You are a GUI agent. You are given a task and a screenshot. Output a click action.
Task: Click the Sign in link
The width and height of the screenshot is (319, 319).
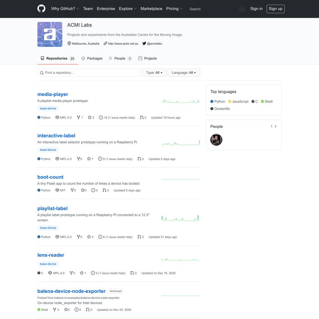click(x=256, y=9)
